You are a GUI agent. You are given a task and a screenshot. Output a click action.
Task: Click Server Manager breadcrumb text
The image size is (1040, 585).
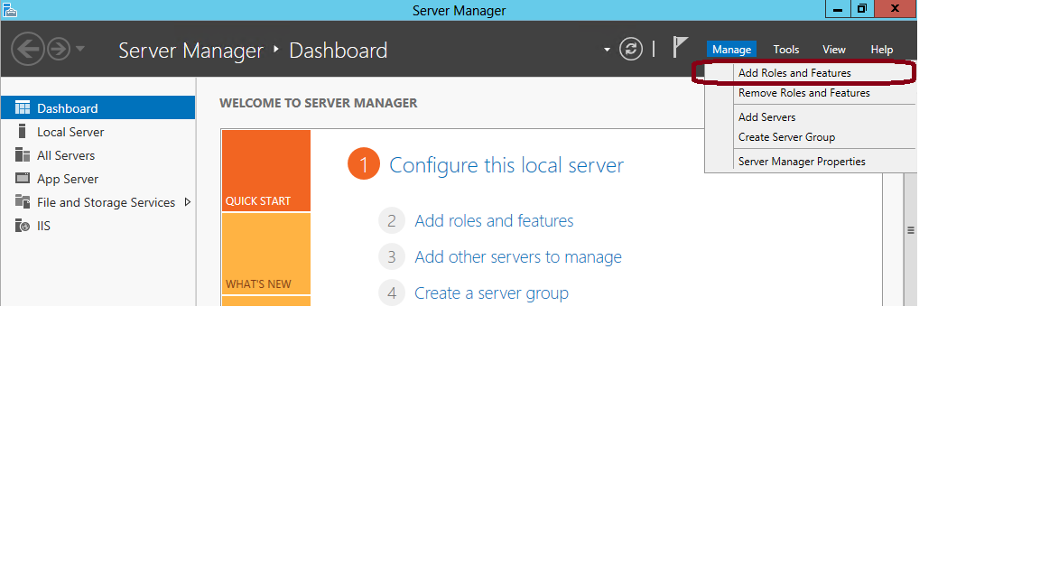(x=190, y=51)
